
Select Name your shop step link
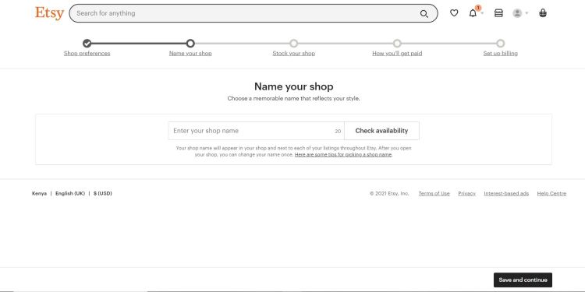(190, 53)
